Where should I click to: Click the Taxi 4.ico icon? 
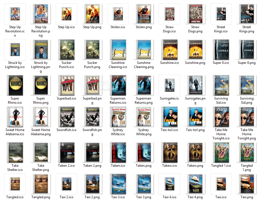click(x=169, y=184)
